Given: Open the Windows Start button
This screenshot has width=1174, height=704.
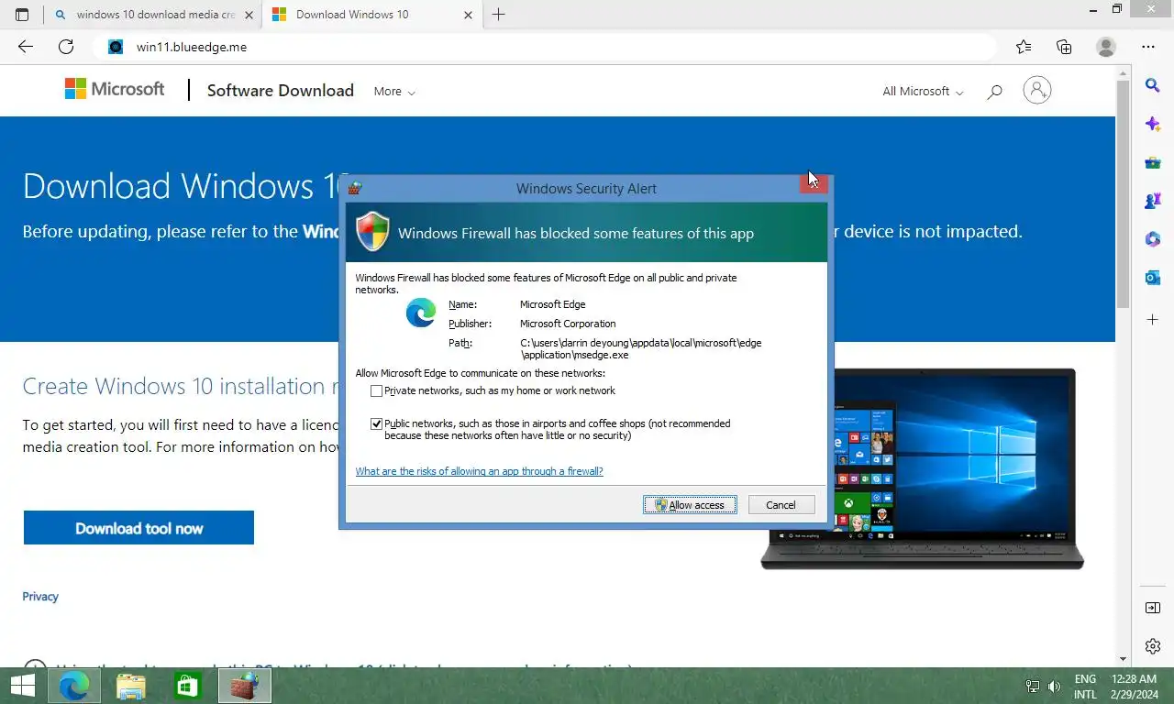Looking at the screenshot, I should point(23,686).
